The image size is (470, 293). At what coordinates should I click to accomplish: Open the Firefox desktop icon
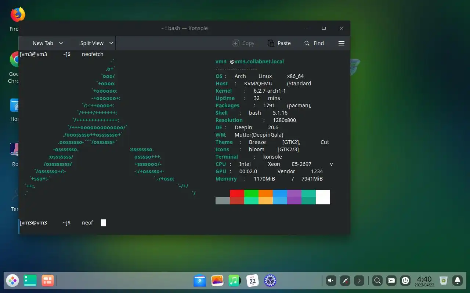pos(17,15)
